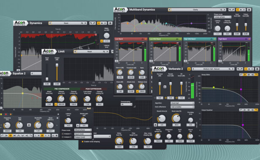Undo in the Dynamics plugin window
This screenshot has width=260, height=160.
(91, 23)
